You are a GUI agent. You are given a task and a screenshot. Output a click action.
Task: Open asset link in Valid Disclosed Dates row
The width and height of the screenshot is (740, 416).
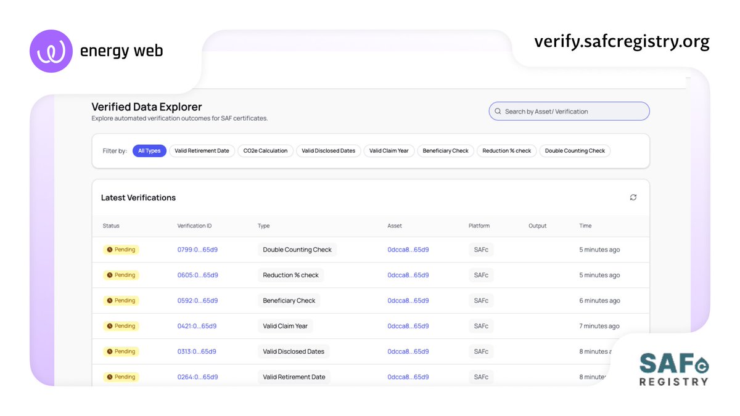[x=408, y=351]
